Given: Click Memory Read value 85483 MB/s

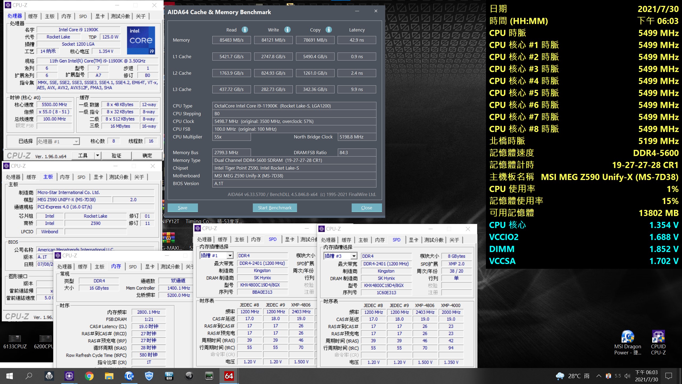Looking at the screenshot, I should point(232,40).
